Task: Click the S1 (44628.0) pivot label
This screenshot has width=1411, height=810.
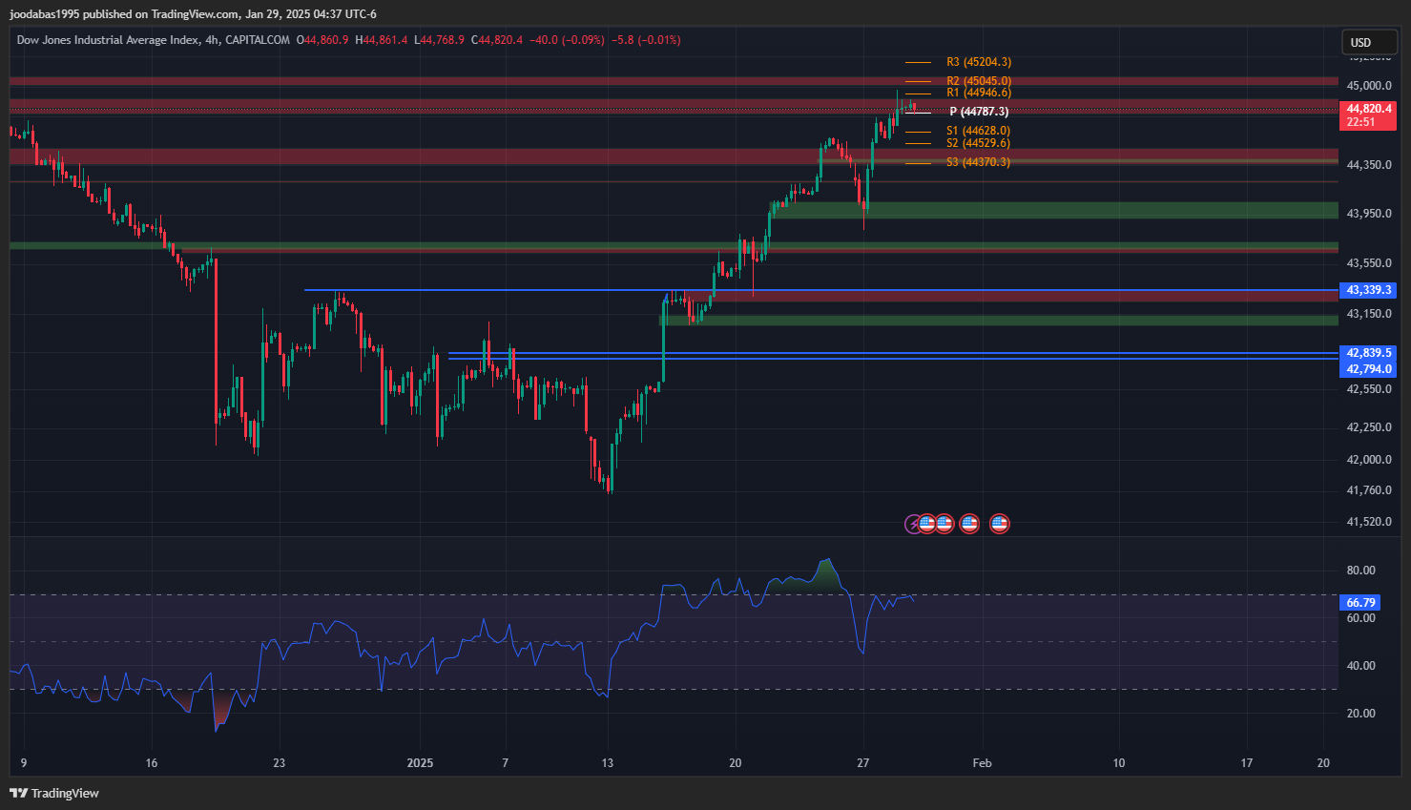Action: pos(978,131)
